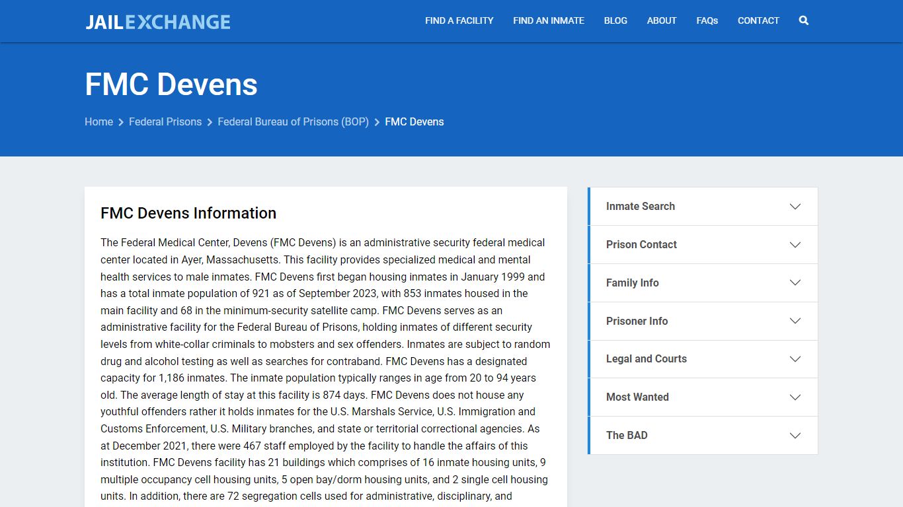Open Find an Inmate menu item
Viewport: 903px width, 507px height.
pyautogui.click(x=549, y=20)
